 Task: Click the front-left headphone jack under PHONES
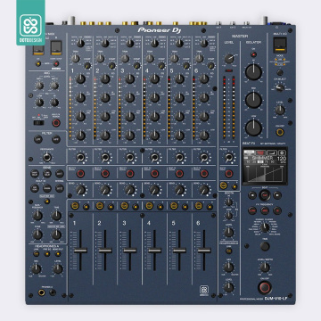[42, 292]
